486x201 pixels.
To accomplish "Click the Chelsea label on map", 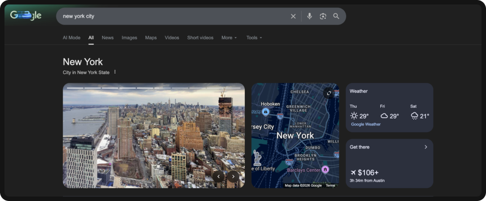I will pyautogui.click(x=300, y=92).
